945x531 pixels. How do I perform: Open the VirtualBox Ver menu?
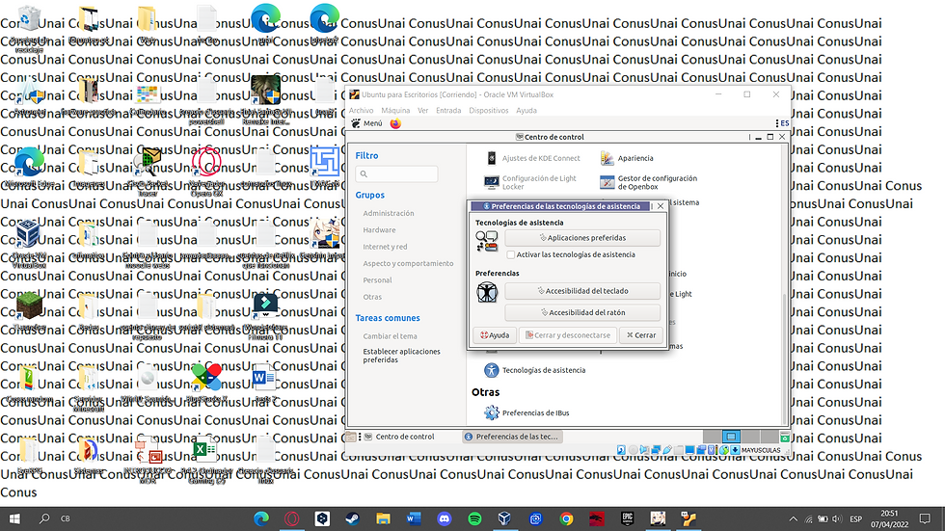pos(423,111)
